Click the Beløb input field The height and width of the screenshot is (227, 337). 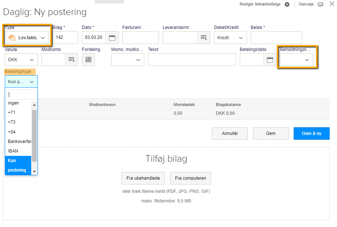point(276,38)
